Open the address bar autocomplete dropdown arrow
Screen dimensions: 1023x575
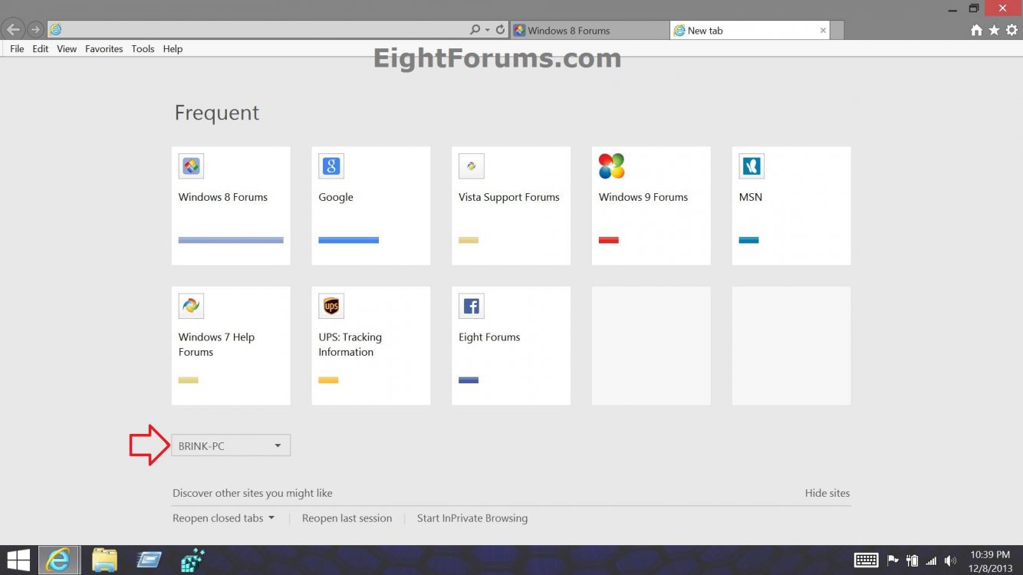[x=488, y=30]
